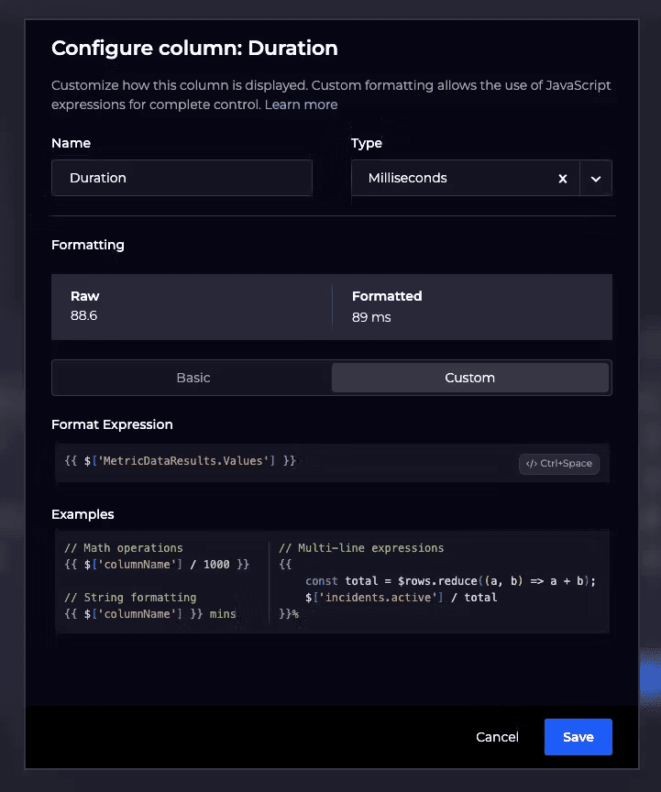Viewport: 661px width, 792px height.
Task: Click the Formatted column header label
Action: coord(387,296)
